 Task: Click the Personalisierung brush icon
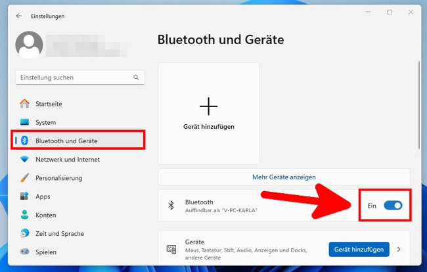coord(24,178)
